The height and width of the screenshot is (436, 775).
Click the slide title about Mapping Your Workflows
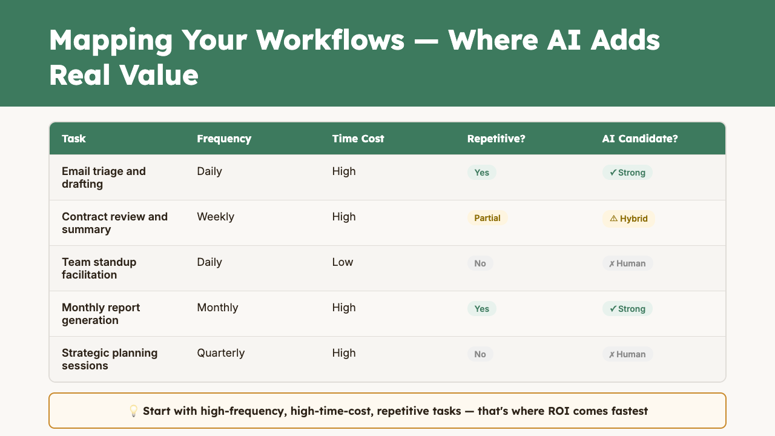[x=354, y=58]
